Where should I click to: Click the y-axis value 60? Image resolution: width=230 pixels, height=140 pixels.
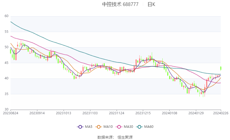tap(6, 16)
